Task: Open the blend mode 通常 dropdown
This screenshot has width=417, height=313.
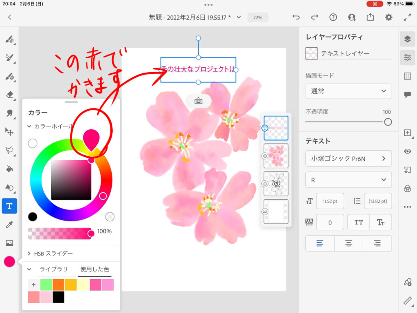Action: [349, 91]
